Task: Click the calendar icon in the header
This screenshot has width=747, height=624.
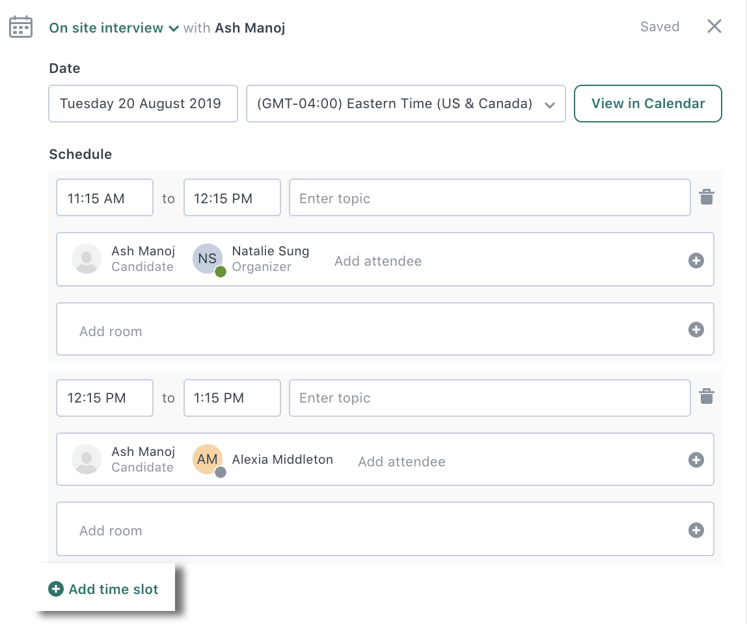Action: click(20, 27)
